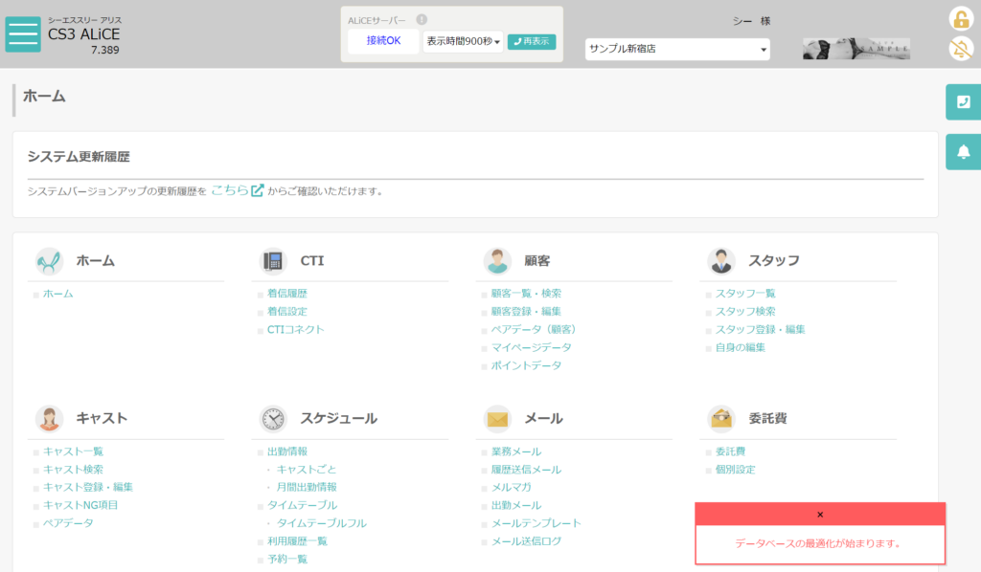Image resolution: width=981 pixels, height=572 pixels.
Task: Open 着信履歴 under CTI
Action: 287,294
